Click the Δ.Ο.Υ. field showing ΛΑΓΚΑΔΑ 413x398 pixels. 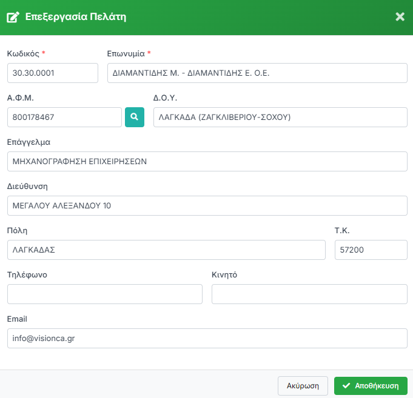coord(280,118)
